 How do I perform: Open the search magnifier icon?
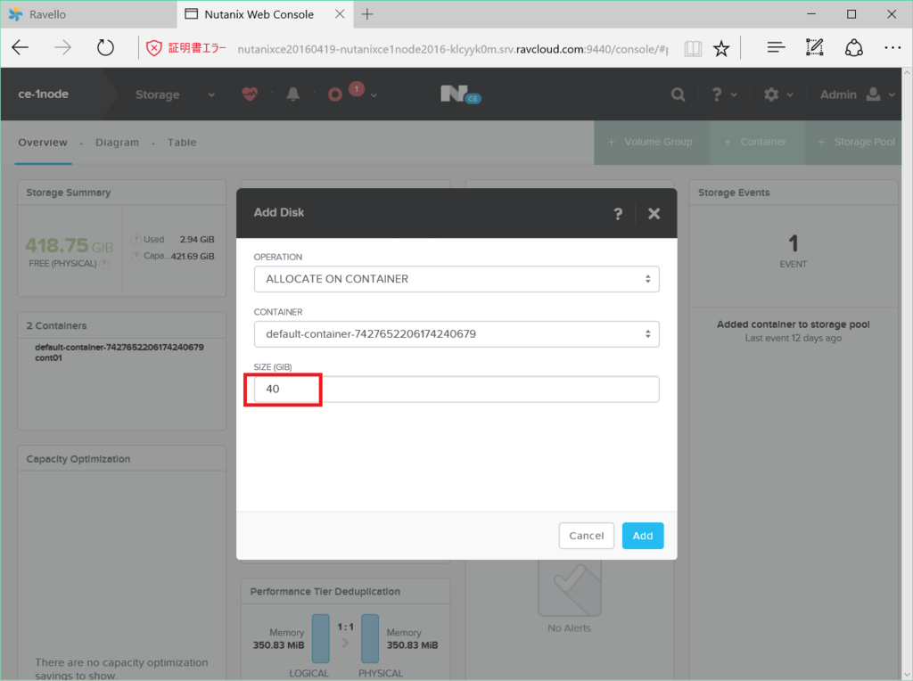(678, 94)
